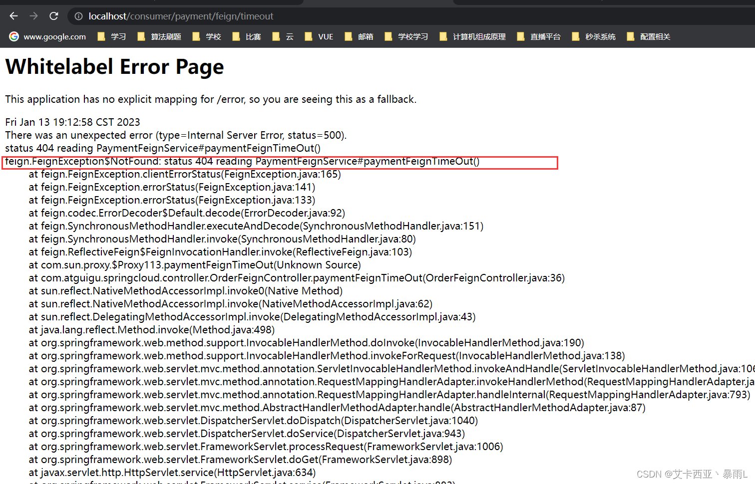Click the SynchronousMethodHandler.executeAndDecode trace line
The image size is (755, 484).
point(256,226)
